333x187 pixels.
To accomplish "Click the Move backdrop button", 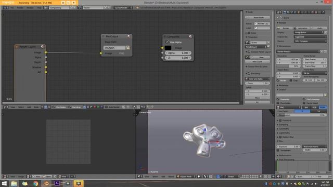I will click(x=258, y=98).
